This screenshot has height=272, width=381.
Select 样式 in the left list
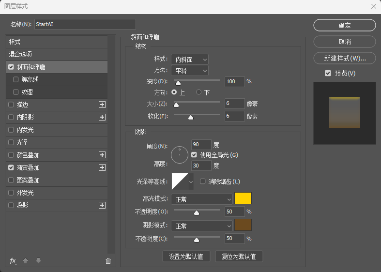click(x=57, y=42)
